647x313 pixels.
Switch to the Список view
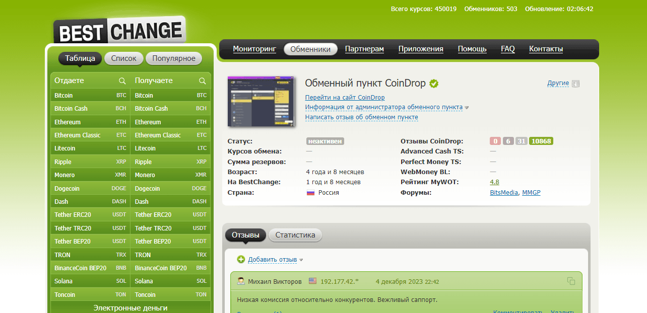coord(123,58)
